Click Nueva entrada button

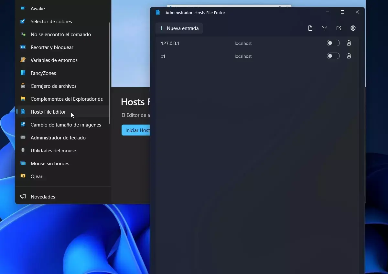(x=179, y=28)
